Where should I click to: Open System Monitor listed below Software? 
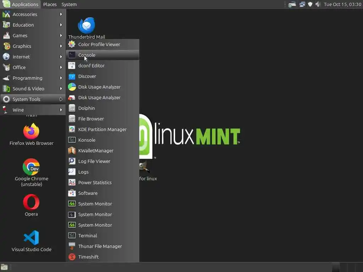pyautogui.click(x=102, y=204)
